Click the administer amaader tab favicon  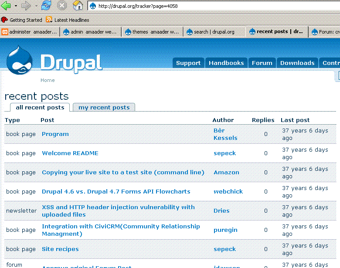click(5, 32)
